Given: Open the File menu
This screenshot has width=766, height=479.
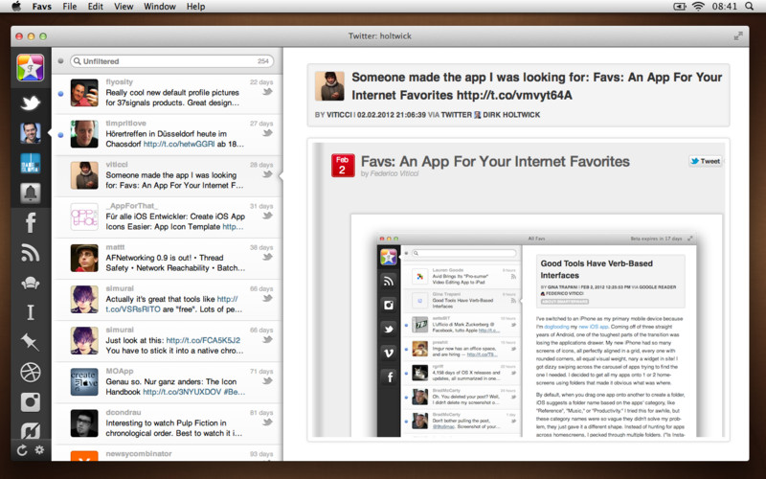Looking at the screenshot, I should (70, 7).
